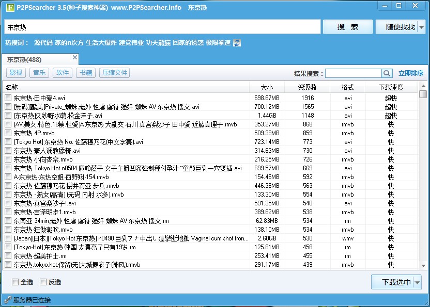Image resolution: width=430 pixels, height=307 pixels.
Task: Select the 压缩文件 filter tab
Action: click(x=115, y=73)
